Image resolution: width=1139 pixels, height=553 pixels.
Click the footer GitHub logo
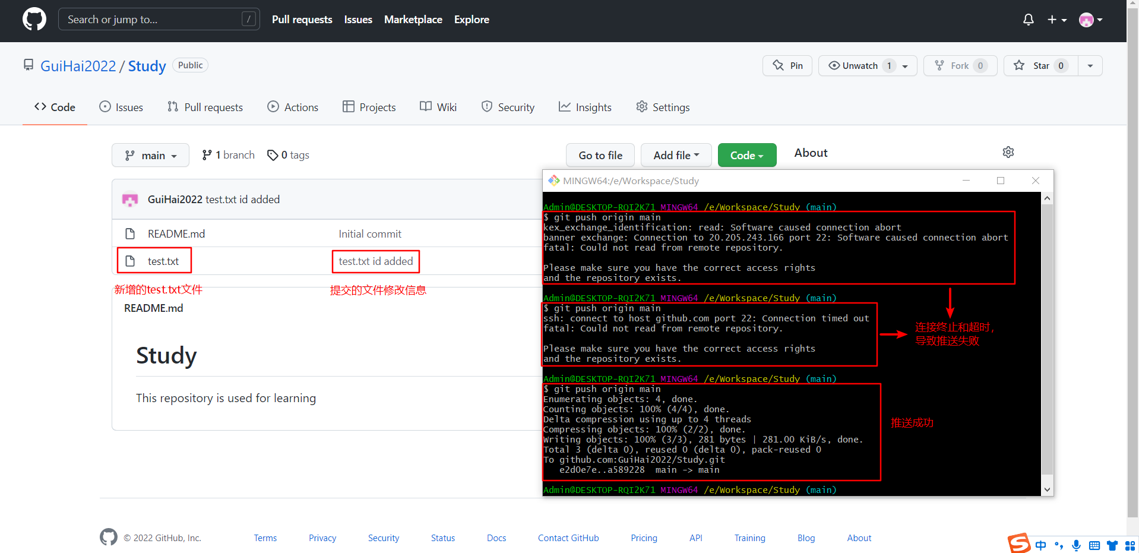coord(109,537)
